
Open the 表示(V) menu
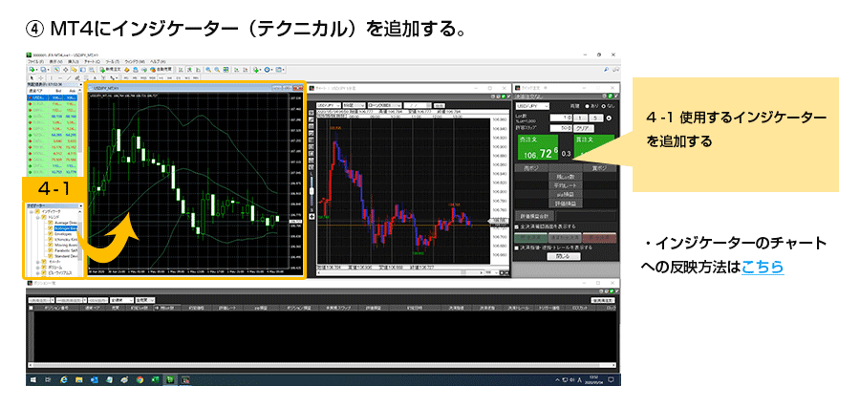pyautogui.click(x=55, y=62)
